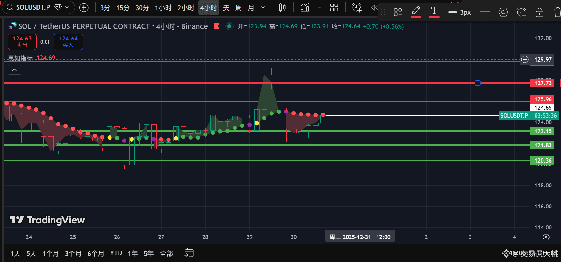Viewport: 561px width, 262px height.
Task: Switch to the monthly 月 timeframe
Action: [x=251, y=8]
